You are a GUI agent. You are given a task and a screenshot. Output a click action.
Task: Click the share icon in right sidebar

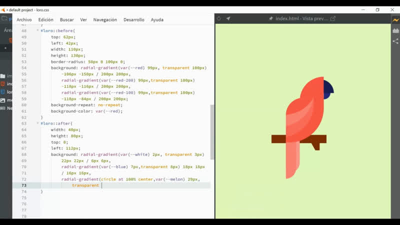pyautogui.click(x=395, y=41)
